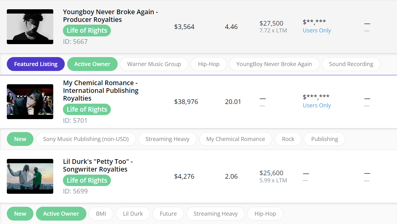Open Lil Durk's Petty Too Songwriter Royalties title

tap(98, 165)
